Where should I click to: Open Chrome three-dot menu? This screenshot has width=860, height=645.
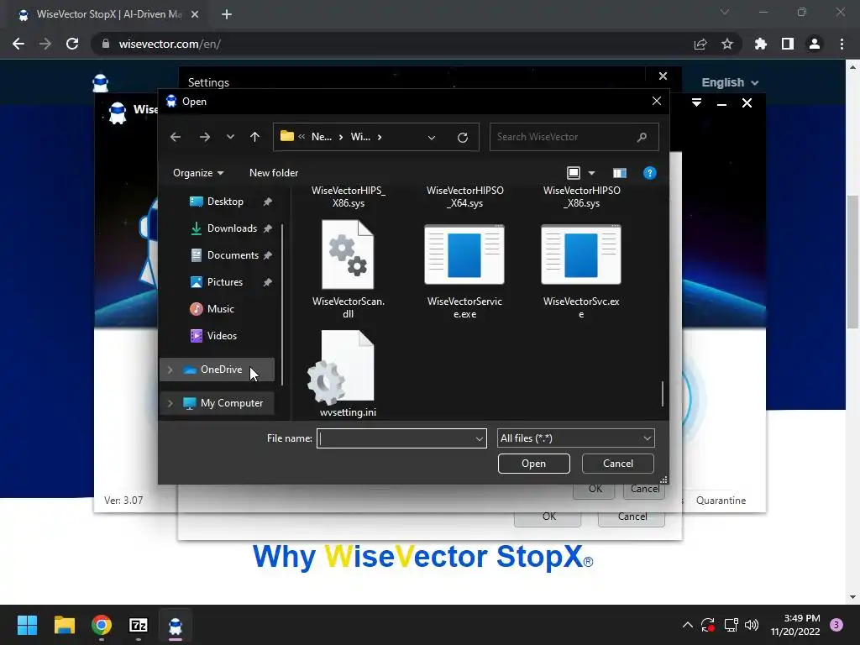click(x=842, y=44)
